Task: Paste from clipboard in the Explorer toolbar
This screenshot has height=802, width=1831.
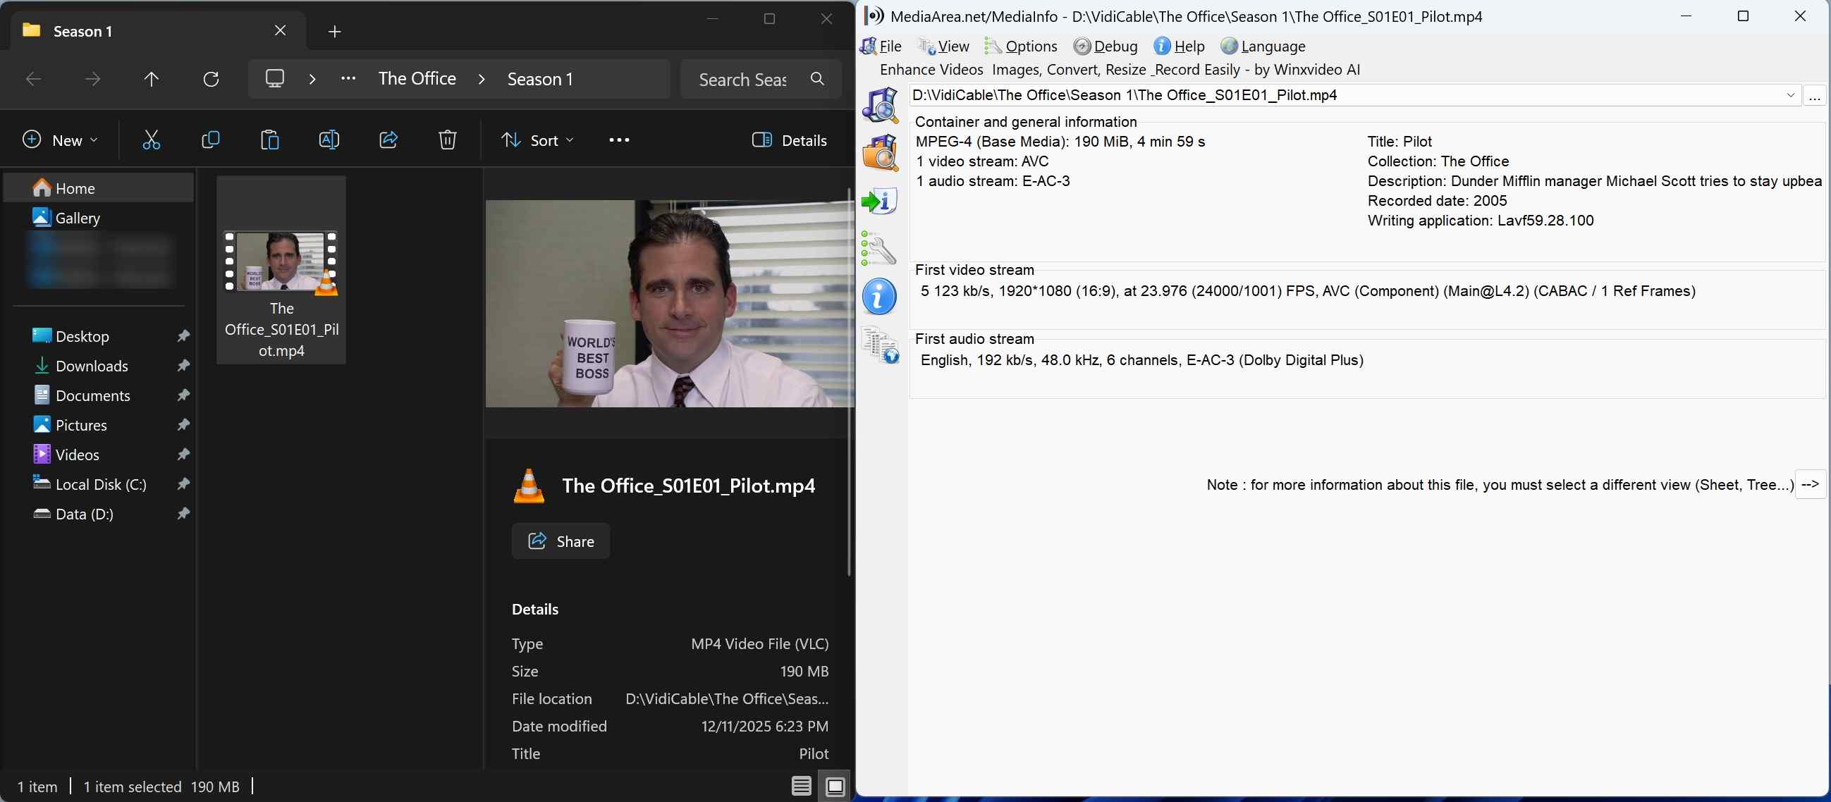Action: (269, 140)
